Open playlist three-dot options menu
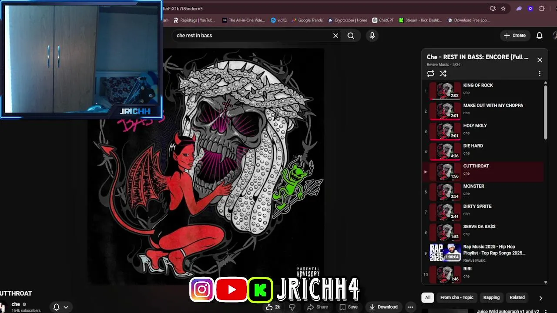Screen dimensions: 557x313 [540, 73]
